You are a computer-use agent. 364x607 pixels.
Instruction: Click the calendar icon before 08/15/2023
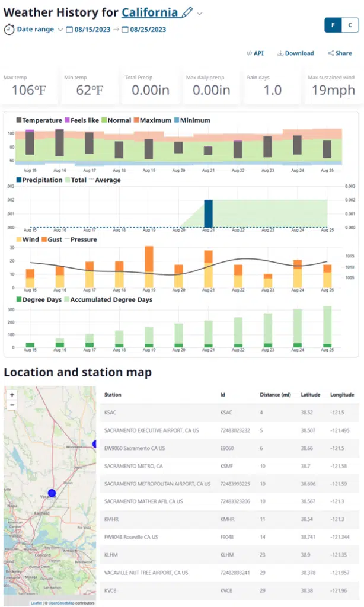(69, 30)
